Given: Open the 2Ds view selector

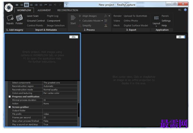Looking at the screenshot, I should point(73,37).
